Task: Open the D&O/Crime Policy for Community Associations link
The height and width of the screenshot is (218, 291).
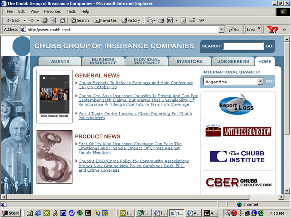Action: 133,166
